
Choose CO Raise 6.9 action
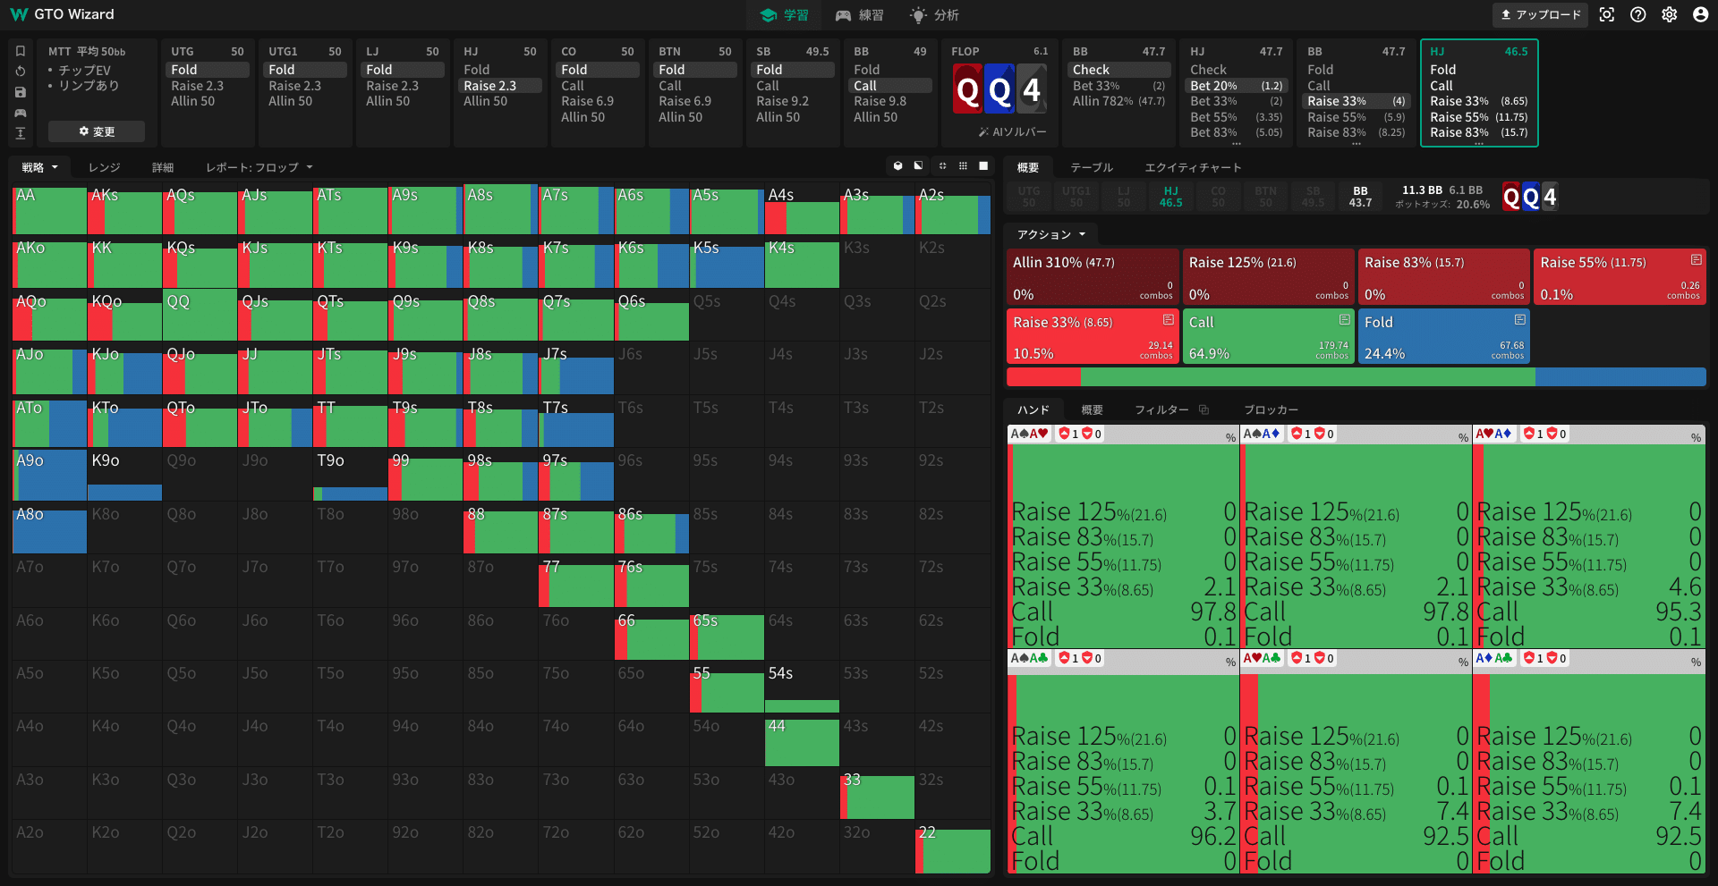(x=597, y=101)
